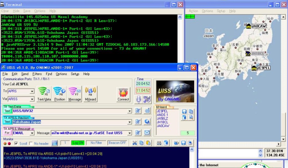Open the UISS Setup menu
Viewport: 288px width, 168px height.
pos(75,74)
